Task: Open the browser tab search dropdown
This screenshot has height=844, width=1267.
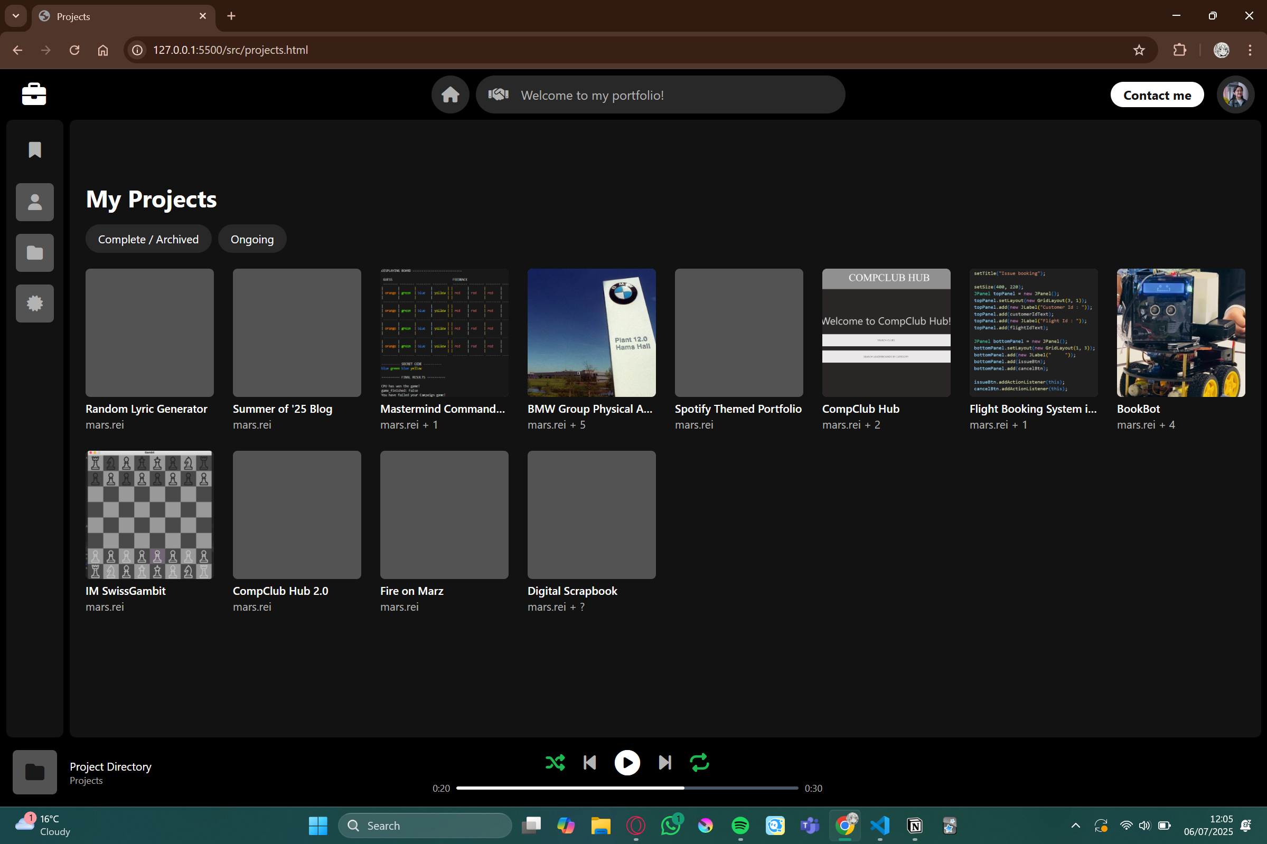Action: tap(16, 16)
